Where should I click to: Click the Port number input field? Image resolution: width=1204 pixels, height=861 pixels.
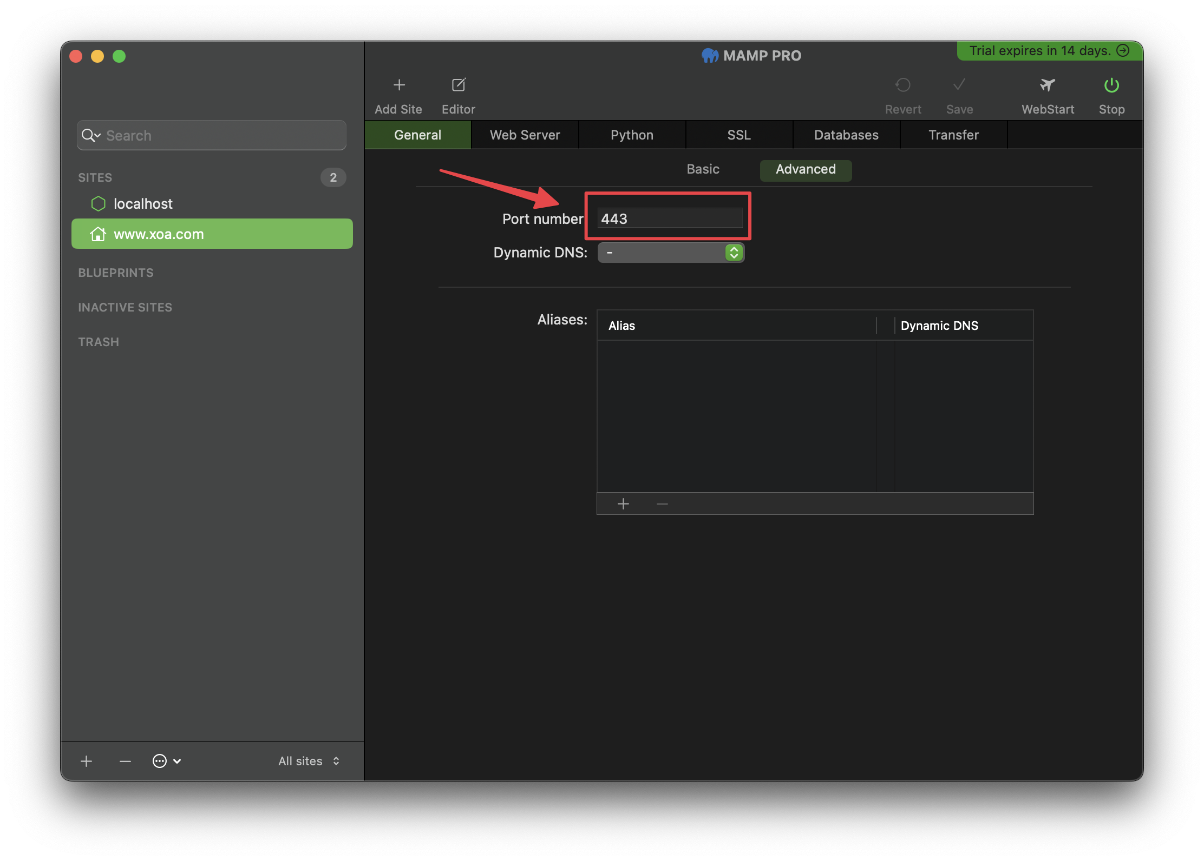[x=670, y=218]
